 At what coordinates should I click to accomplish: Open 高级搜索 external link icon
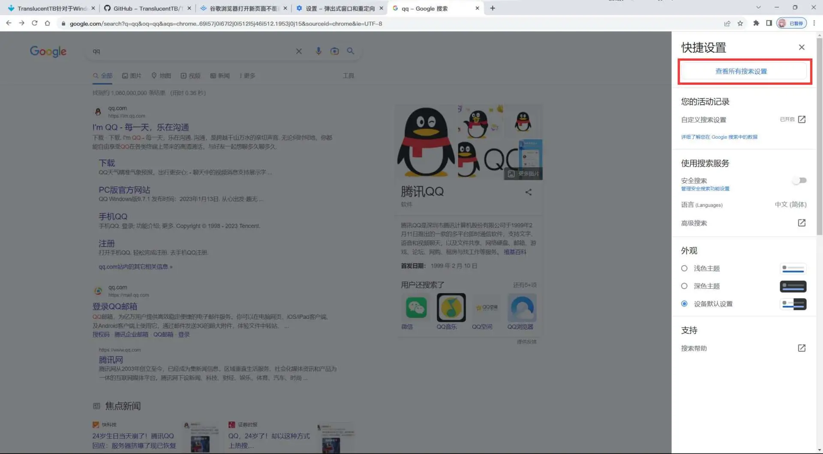coord(801,223)
